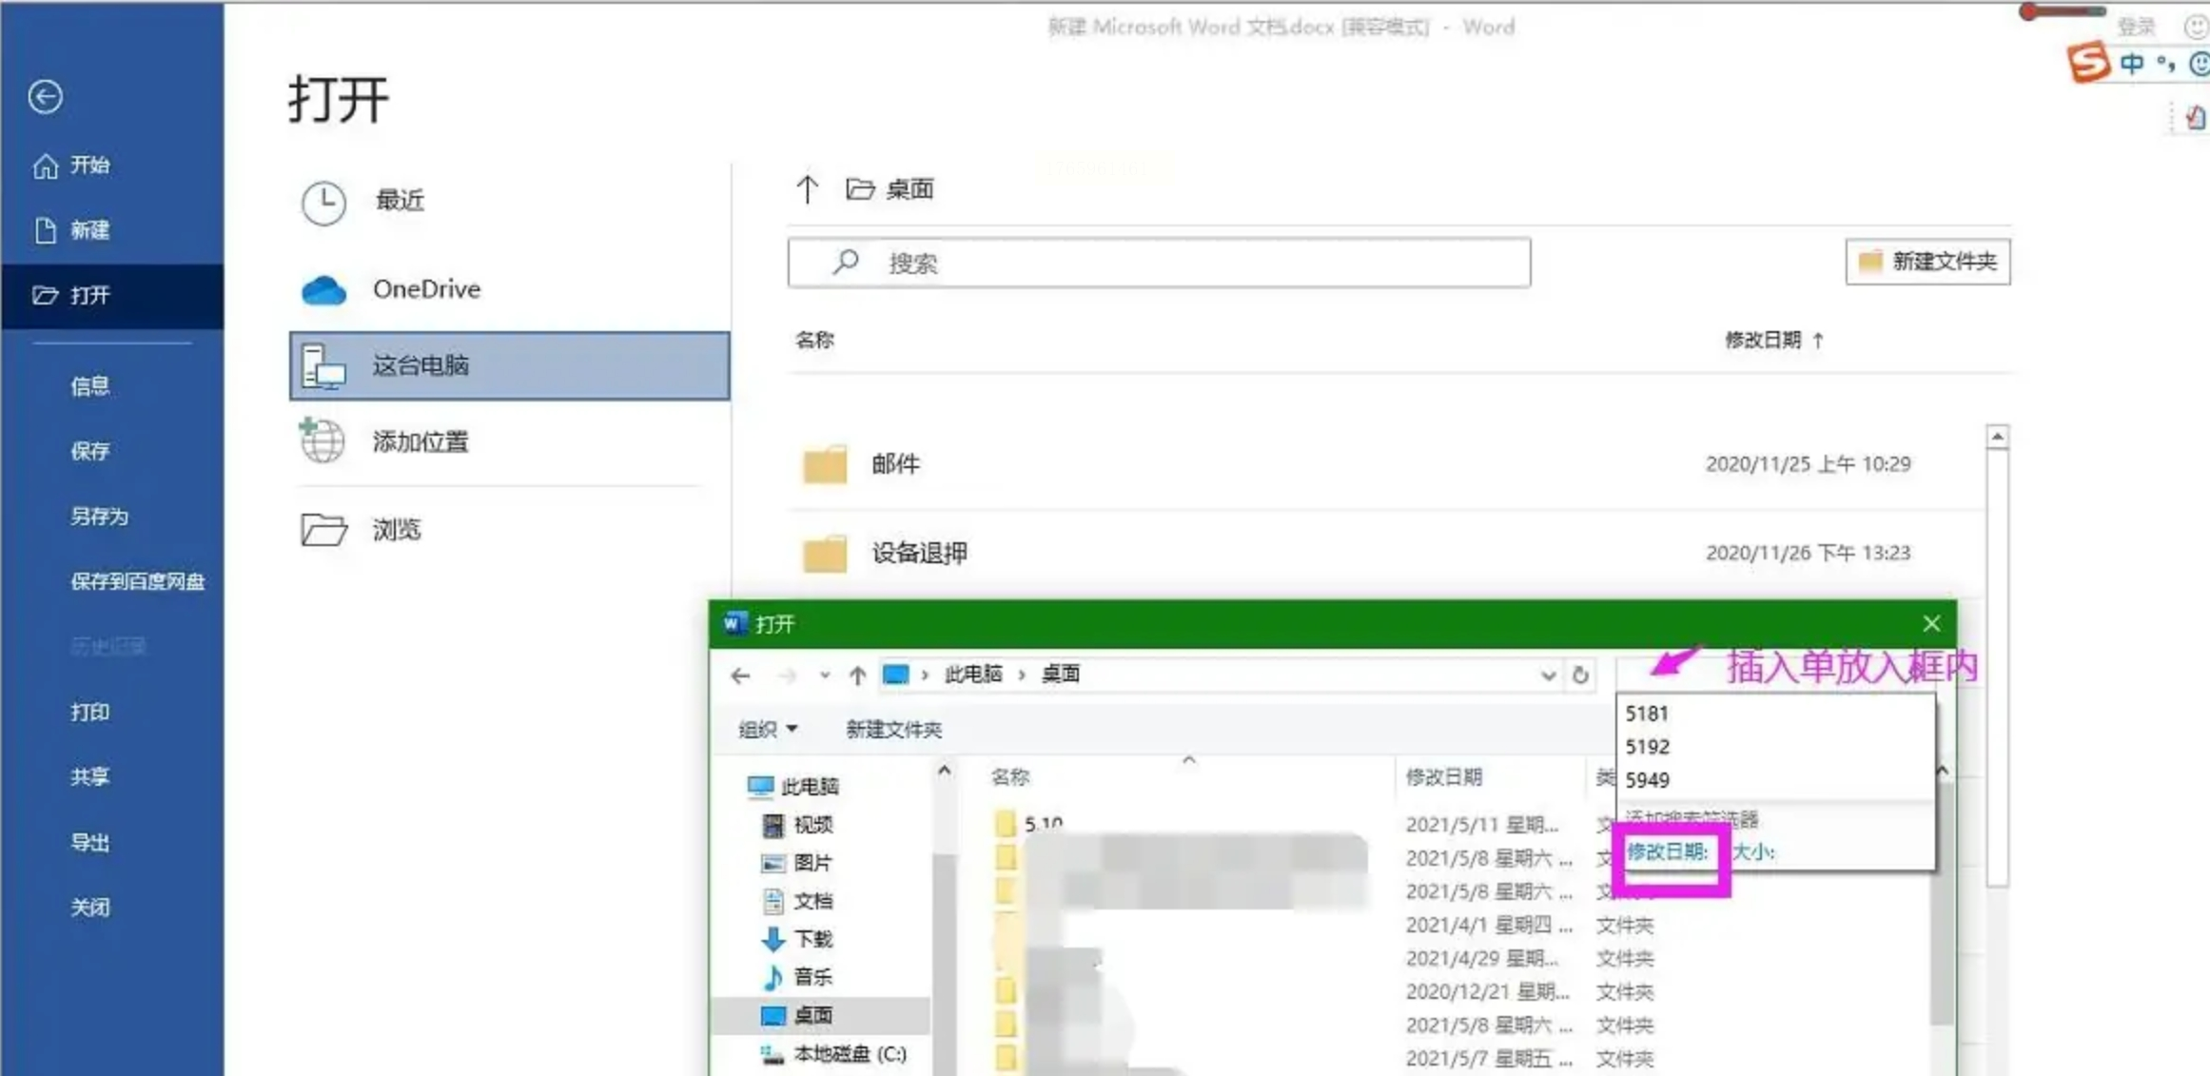Click 修改日期: search filter link
The image size is (2210, 1076).
click(x=1667, y=851)
